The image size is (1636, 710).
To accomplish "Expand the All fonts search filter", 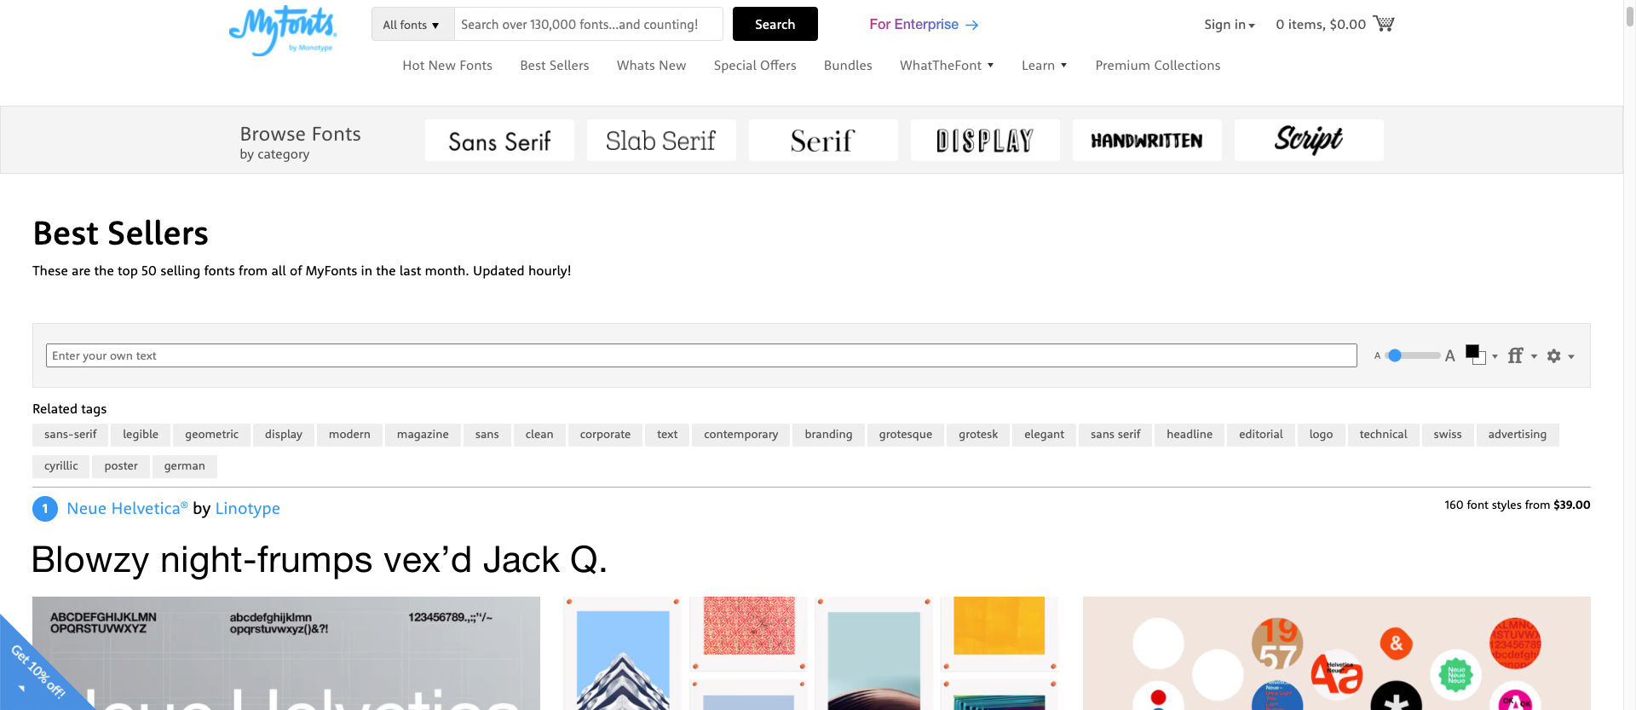I will tap(412, 25).
